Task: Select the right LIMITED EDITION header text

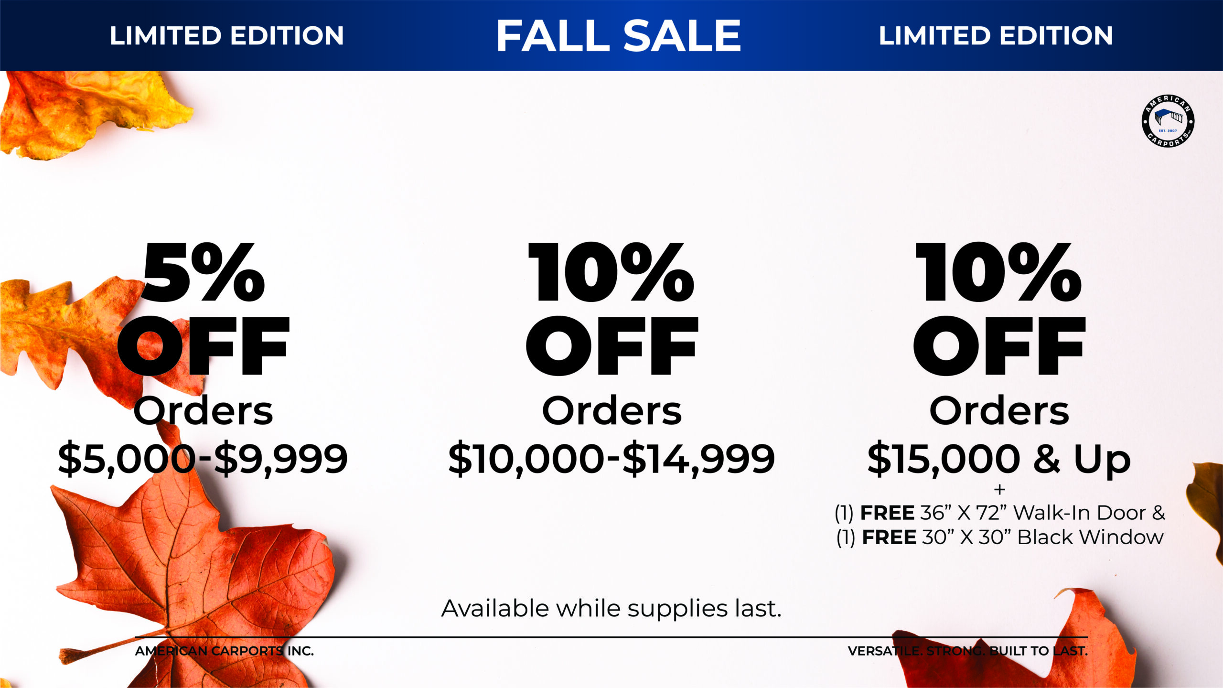Action: click(x=996, y=36)
